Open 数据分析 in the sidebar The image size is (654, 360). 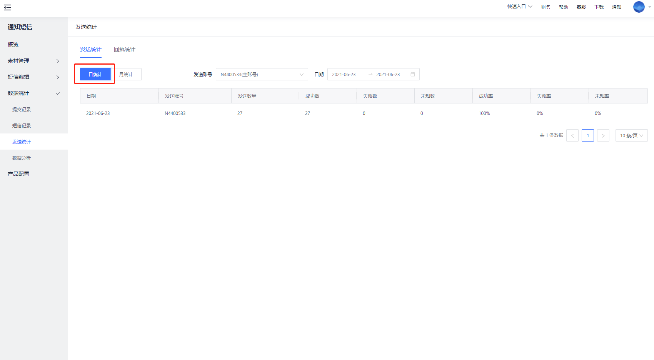[x=22, y=158]
